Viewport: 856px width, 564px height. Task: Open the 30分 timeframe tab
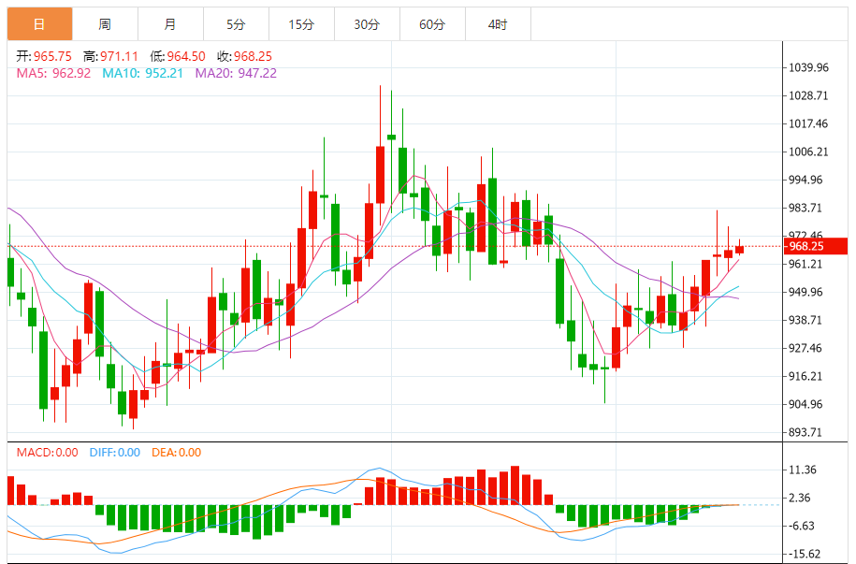click(367, 24)
